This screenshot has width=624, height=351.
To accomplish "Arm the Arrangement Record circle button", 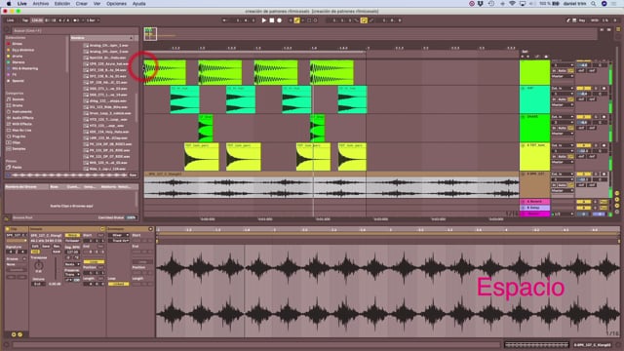I will point(280,20).
